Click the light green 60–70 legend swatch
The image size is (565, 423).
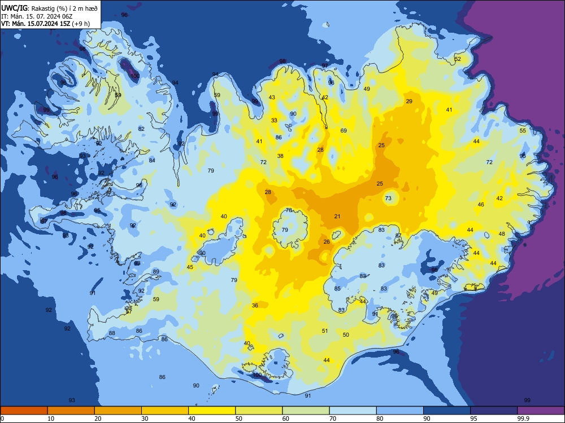pos(306,411)
